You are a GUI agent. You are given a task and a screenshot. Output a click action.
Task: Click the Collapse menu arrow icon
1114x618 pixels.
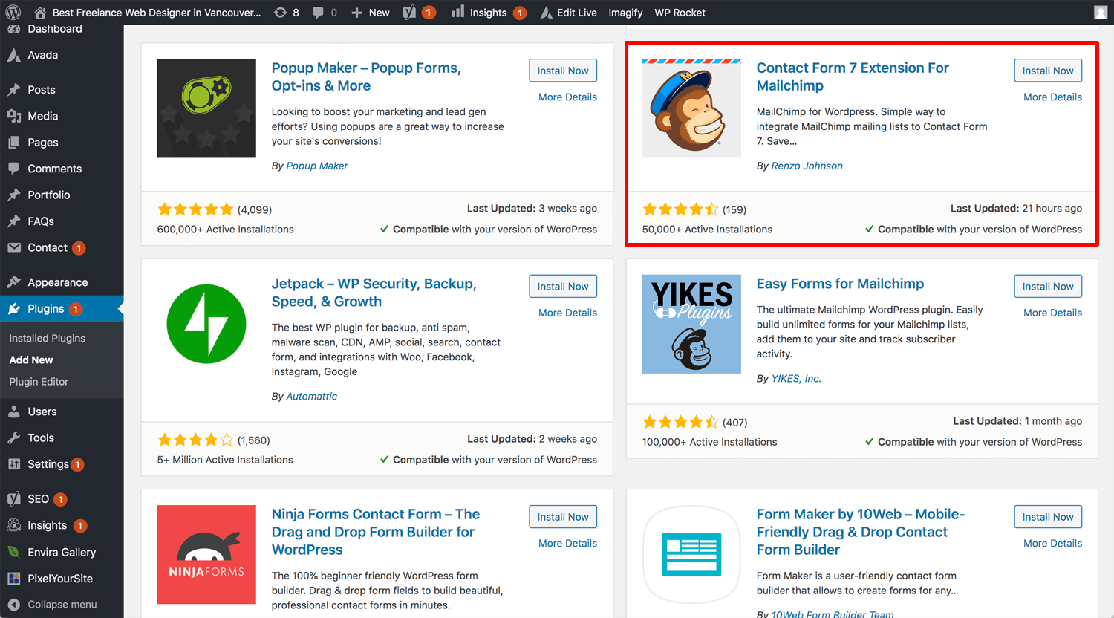(x=13, y=604)
